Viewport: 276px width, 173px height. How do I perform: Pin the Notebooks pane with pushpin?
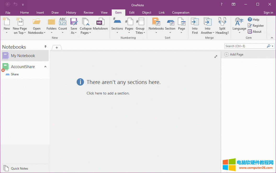pyautogui.click(x=45, y=47)
